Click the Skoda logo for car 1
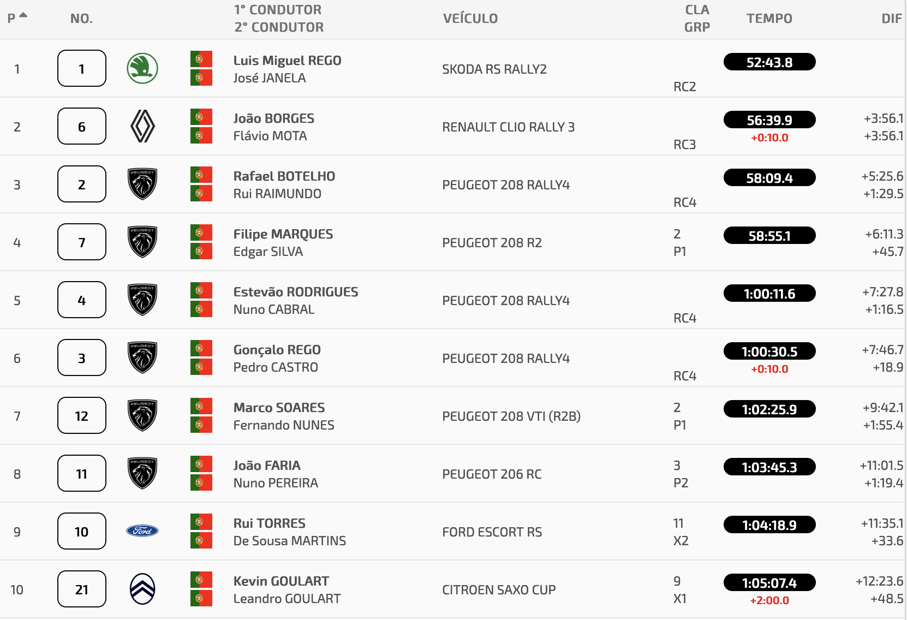The image size is (907, 620). click(142, 69)
